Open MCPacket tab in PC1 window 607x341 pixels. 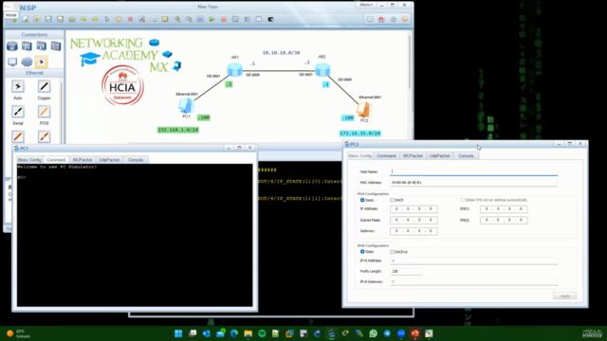[x=83, y=160]
